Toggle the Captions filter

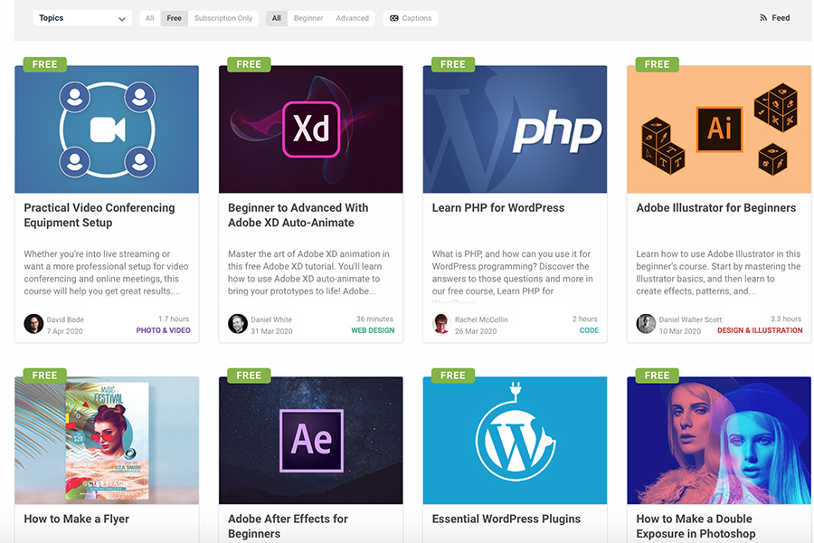coord(411,18)
